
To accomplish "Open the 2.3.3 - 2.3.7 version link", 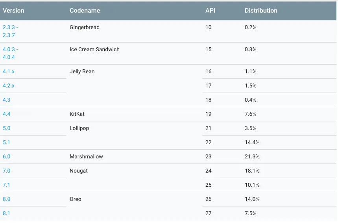I will 10,31.
